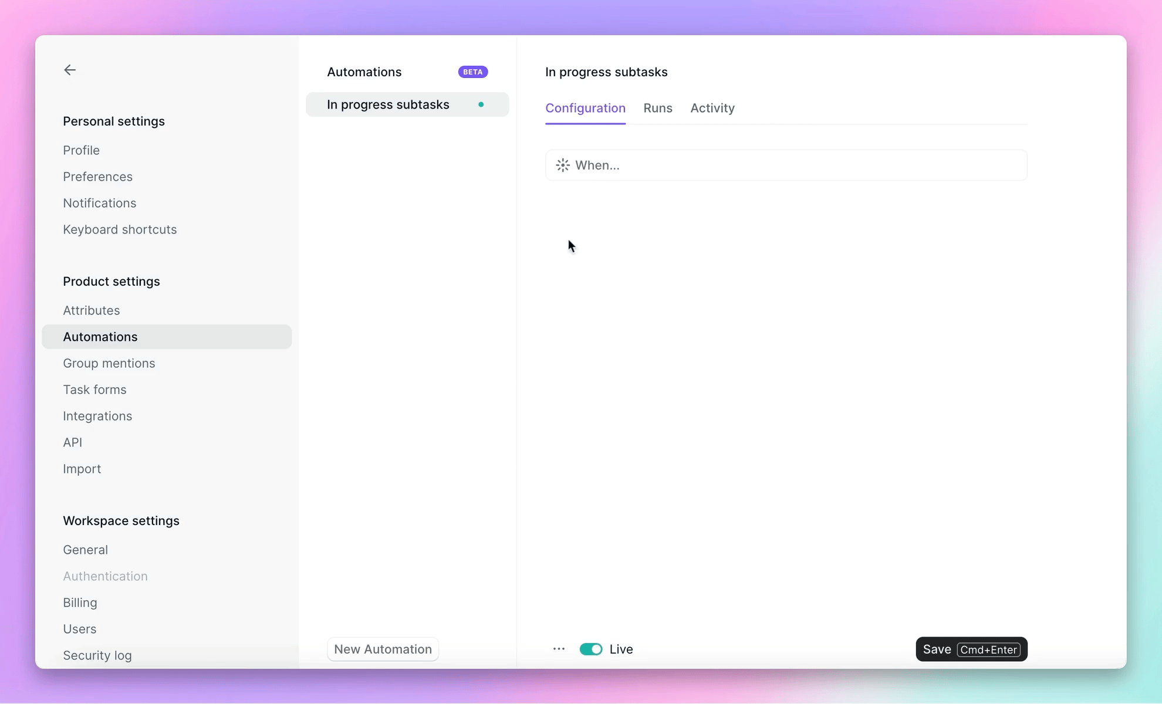Click the Cmd+Enter shortcut hint
Viewport: 1162px width, 704px height.
pyautogui.click(x=988, y=649)
